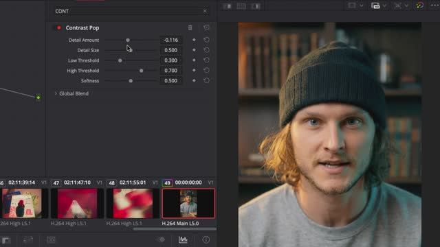The image size is (440, 247).
Task: Reset the Detail Amount parameter
Action: coord(206,40)
